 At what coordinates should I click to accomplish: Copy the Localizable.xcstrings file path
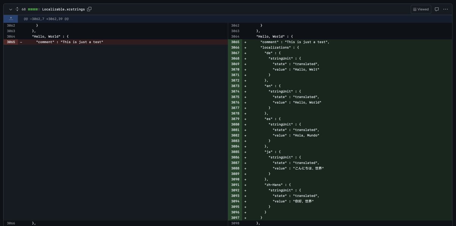tap(89, 9)
